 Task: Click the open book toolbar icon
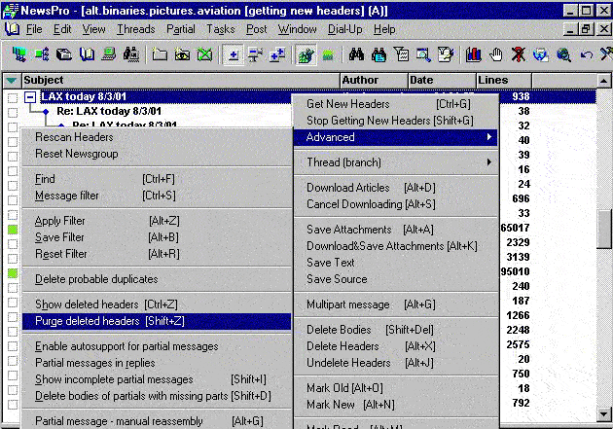[x=88, y=54]
